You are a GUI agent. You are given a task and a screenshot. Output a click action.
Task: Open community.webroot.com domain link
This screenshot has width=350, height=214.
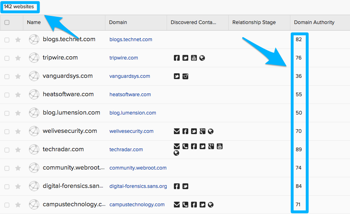coord(138,168)
